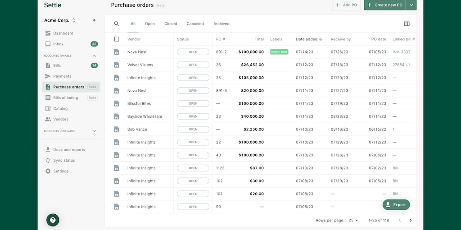This screenshot has width=461, height=230.
Task: Go to Bills of lading
Action: pos(65,98)
